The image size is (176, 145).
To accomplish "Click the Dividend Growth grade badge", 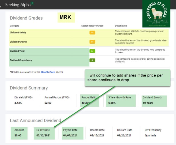I will point(92,42).
